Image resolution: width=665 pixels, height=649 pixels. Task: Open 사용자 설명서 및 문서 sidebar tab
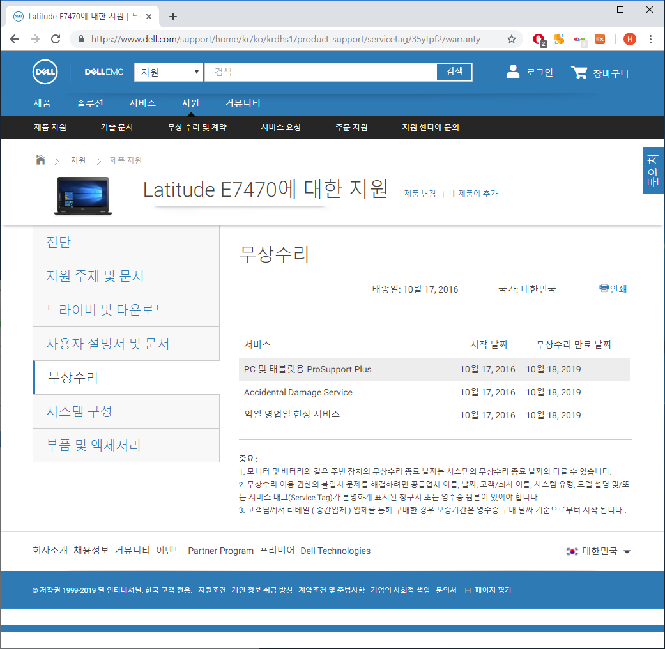pyautogui.click(x=126, y=344)
